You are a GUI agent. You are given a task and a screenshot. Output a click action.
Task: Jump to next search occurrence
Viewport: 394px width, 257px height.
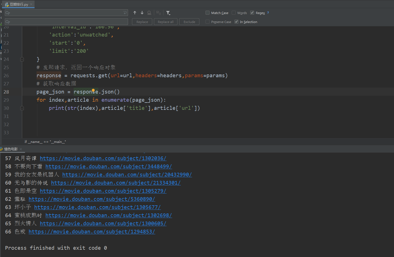(142, 13)
